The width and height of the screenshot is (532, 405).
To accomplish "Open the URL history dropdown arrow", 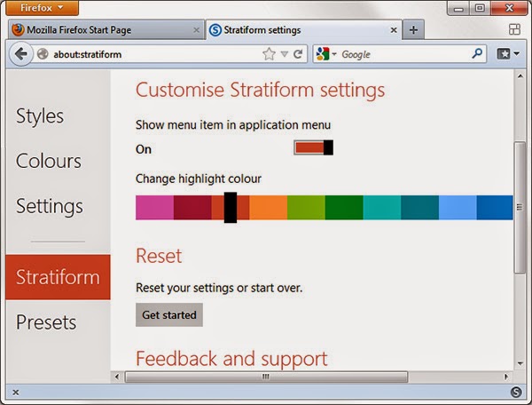I will [285, 54].
